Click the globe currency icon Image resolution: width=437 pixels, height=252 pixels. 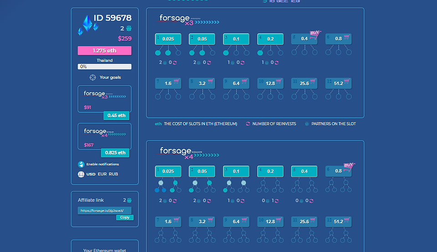click(81, 174)
